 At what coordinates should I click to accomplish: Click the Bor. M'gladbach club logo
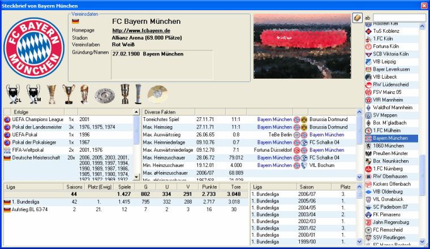(368, 123)
